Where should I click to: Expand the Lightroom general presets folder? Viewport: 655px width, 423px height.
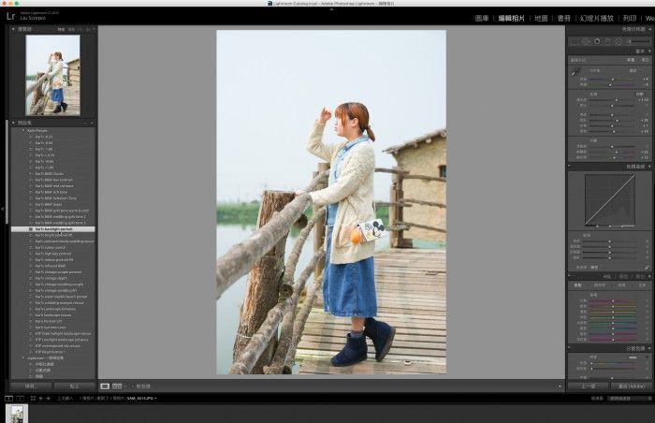pos(23,358)
